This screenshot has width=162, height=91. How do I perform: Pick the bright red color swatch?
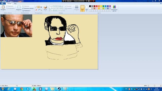tap(97, 6)
